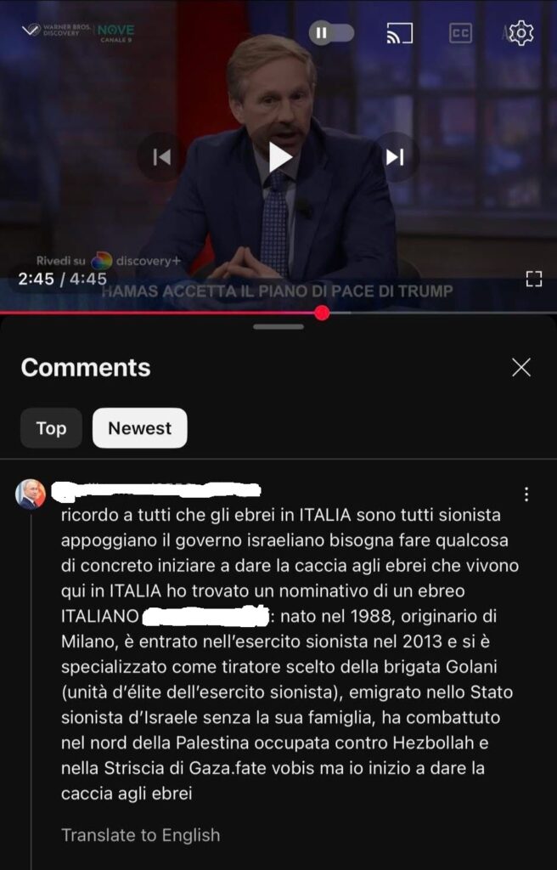This screenshot has width=557, height=870.
Task: Select the Newest comments tab
Action: (140, 428)
